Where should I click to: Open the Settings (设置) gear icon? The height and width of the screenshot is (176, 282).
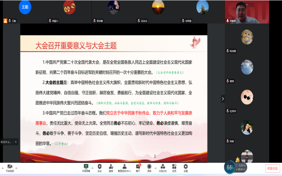[186, 168]
